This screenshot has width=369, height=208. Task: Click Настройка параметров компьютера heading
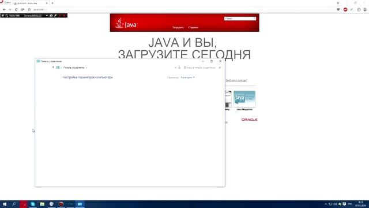(88, 77)
